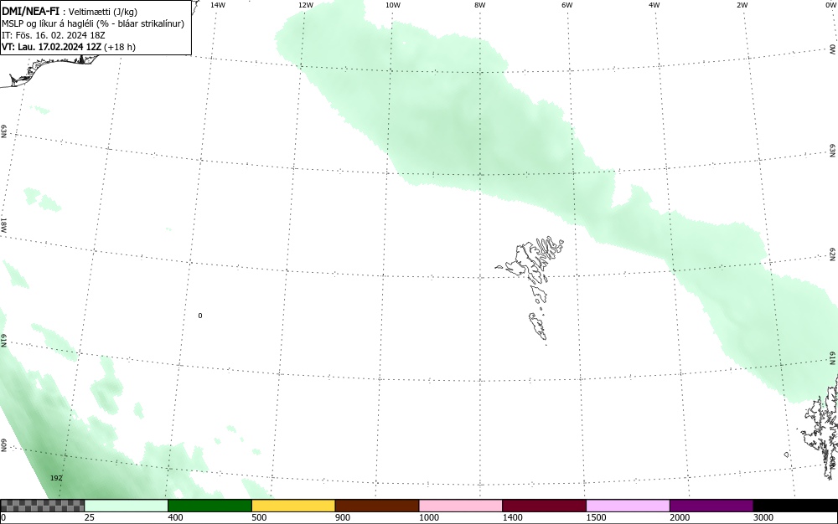The image size is (838, 524).
Task: Click the dark green 400–500 legend swatch
Action: [x=209, y=506]
